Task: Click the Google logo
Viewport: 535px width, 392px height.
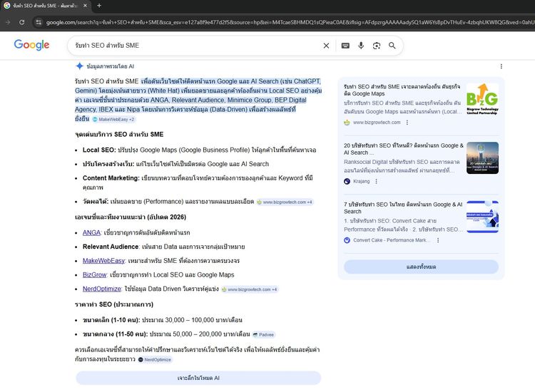Action: pos(31,45)
